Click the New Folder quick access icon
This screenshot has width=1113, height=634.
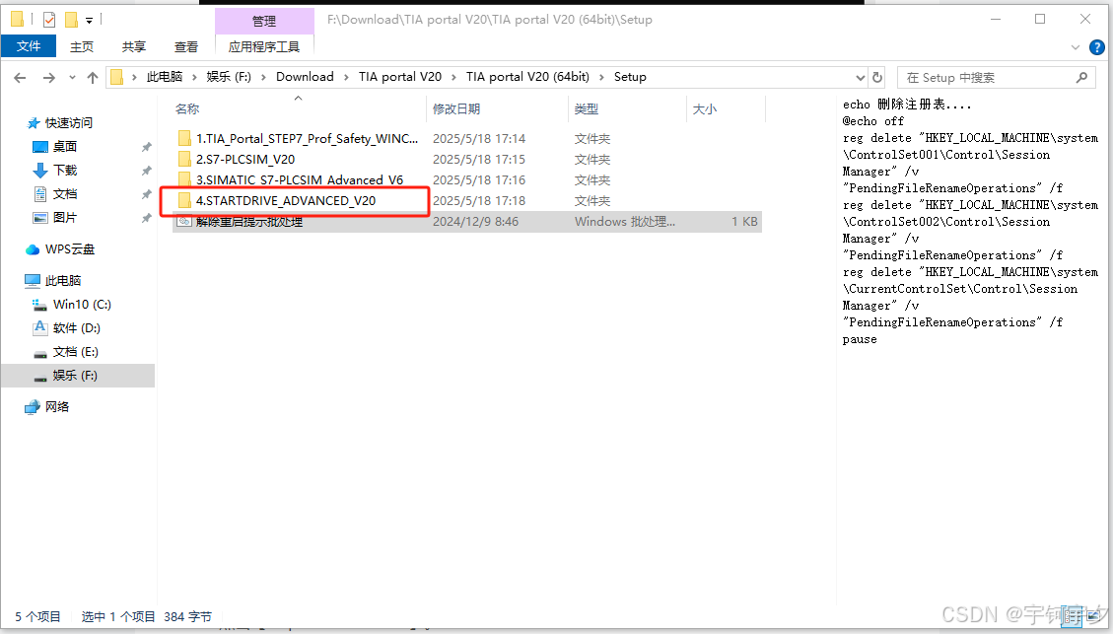[x=71, y=20]
